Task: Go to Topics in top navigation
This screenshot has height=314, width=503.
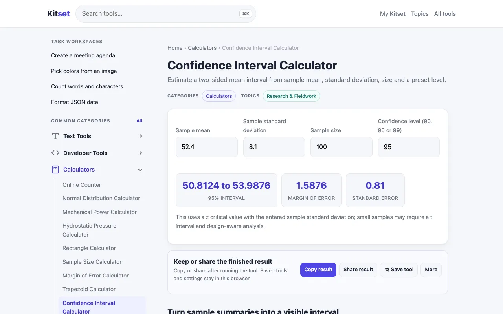Action: point(420,14)
